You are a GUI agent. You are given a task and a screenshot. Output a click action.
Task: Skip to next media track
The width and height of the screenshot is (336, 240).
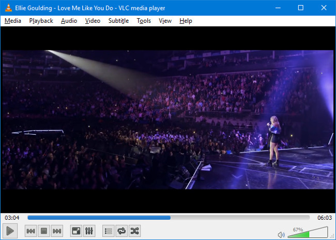(x=57, y=231)
